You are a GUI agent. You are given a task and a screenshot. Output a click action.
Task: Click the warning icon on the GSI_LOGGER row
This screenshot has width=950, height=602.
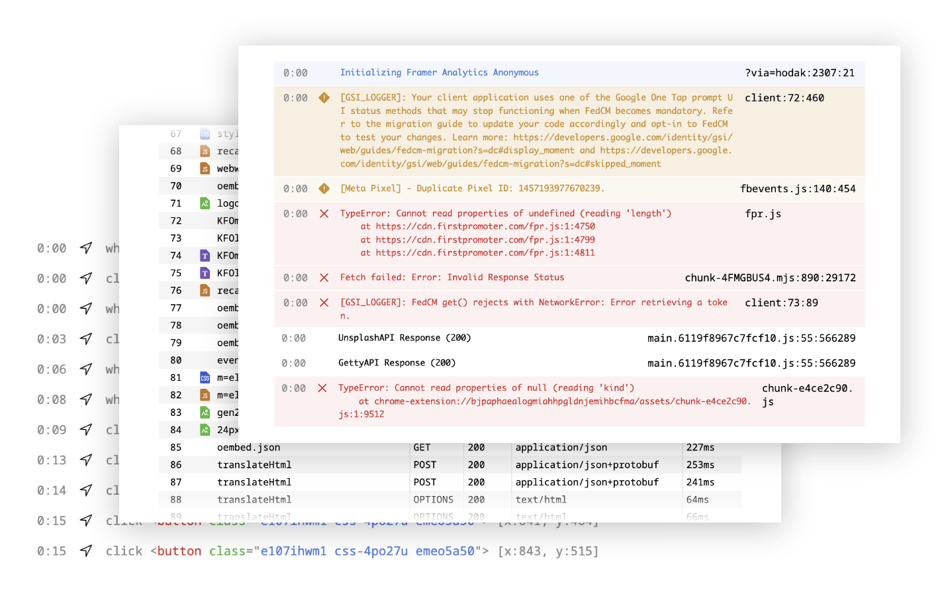[x=324, y=98]
